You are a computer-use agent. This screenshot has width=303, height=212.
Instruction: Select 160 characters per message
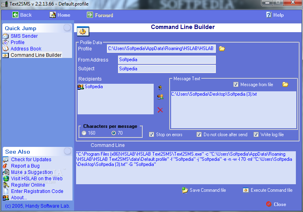click(x=84, y=133)
